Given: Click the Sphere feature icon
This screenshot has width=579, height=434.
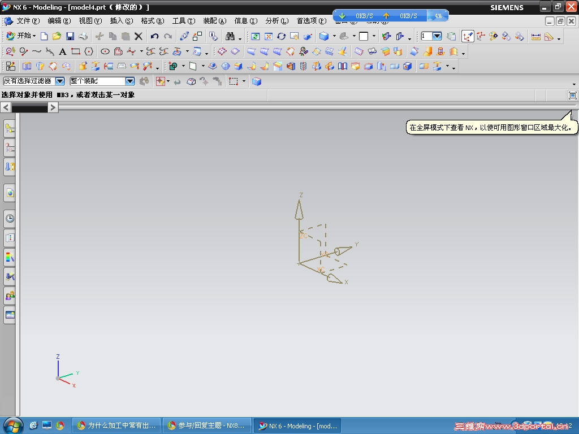Looking at the screenshot, I should point(226,67).
